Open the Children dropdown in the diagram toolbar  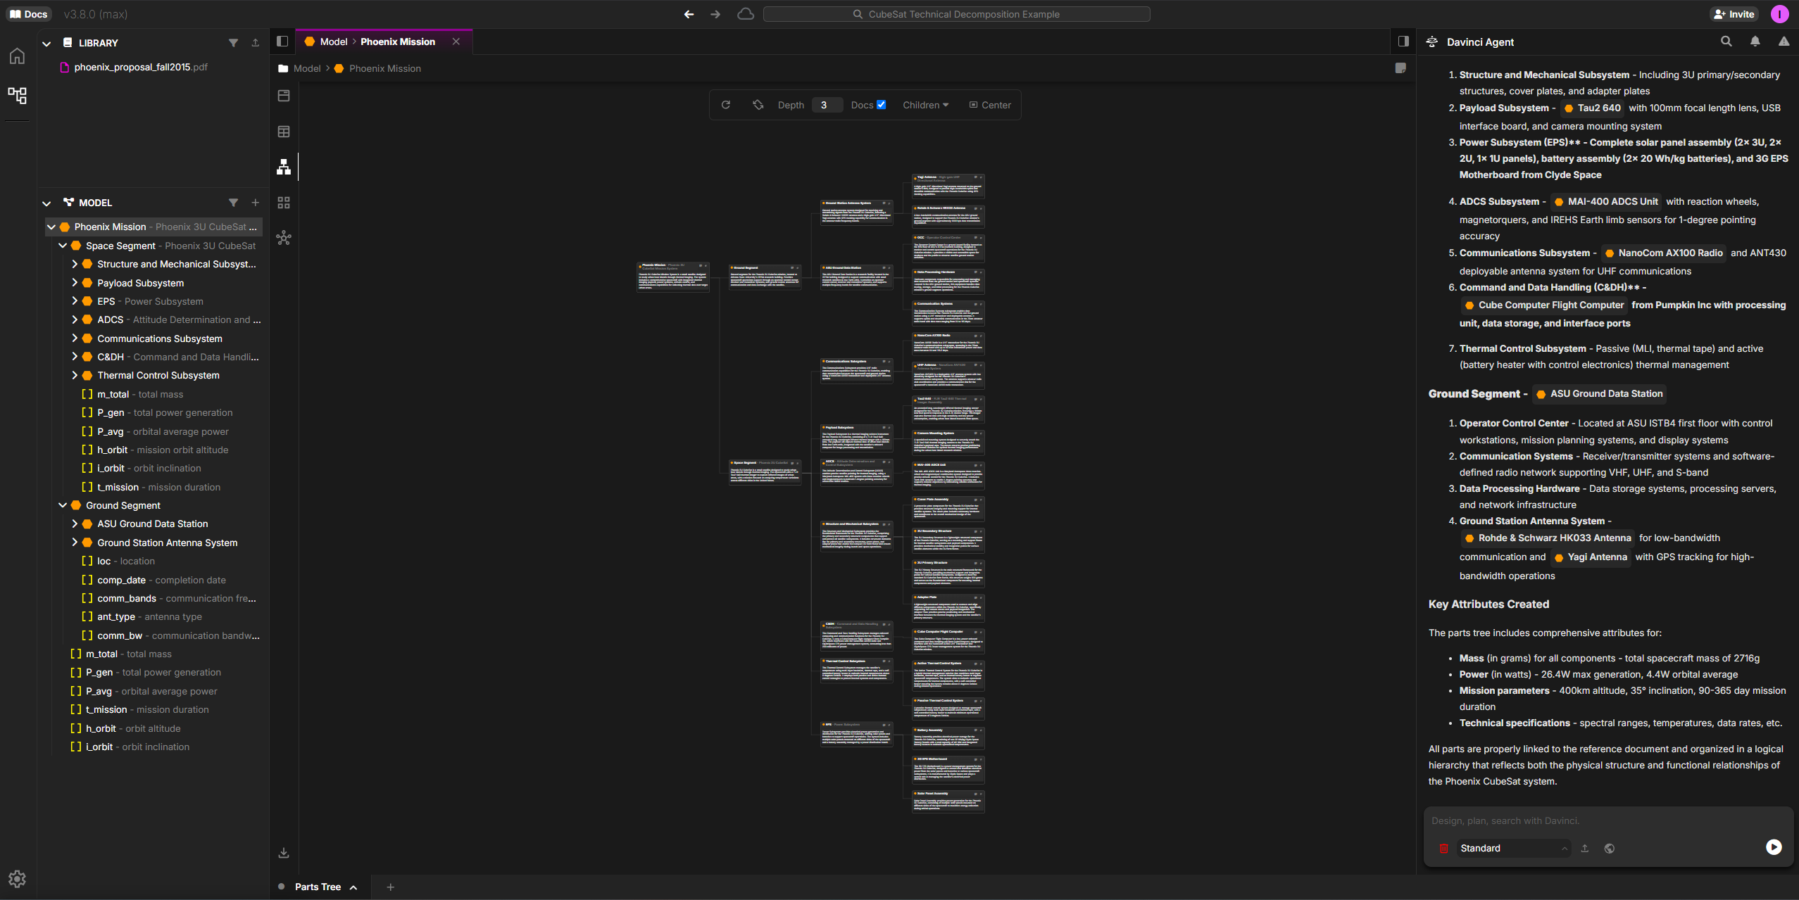[x=924, y=104]
